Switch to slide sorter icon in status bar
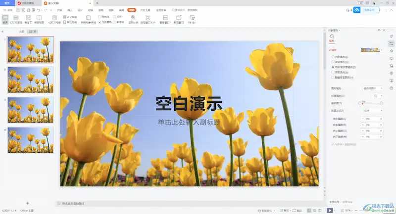 tap(314, 211)
